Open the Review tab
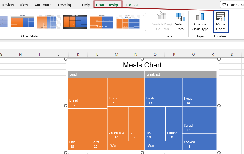 (x=8, y=5)
